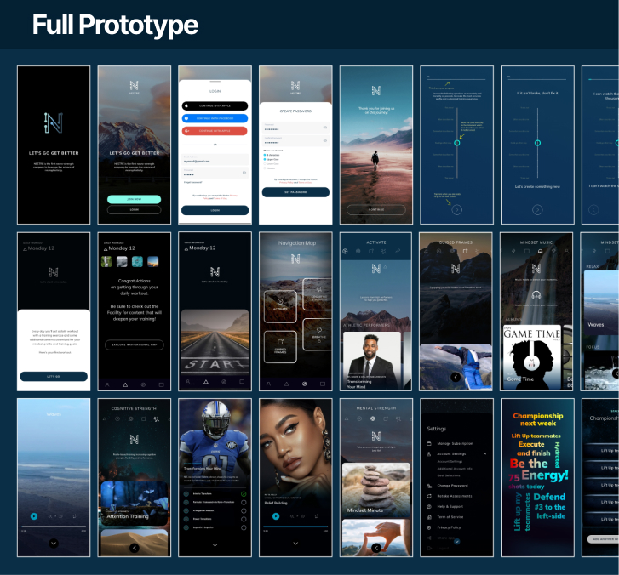The image size is (619, 575).
Task: Click the Share app icon in Settings
Action: coord(429,538)
